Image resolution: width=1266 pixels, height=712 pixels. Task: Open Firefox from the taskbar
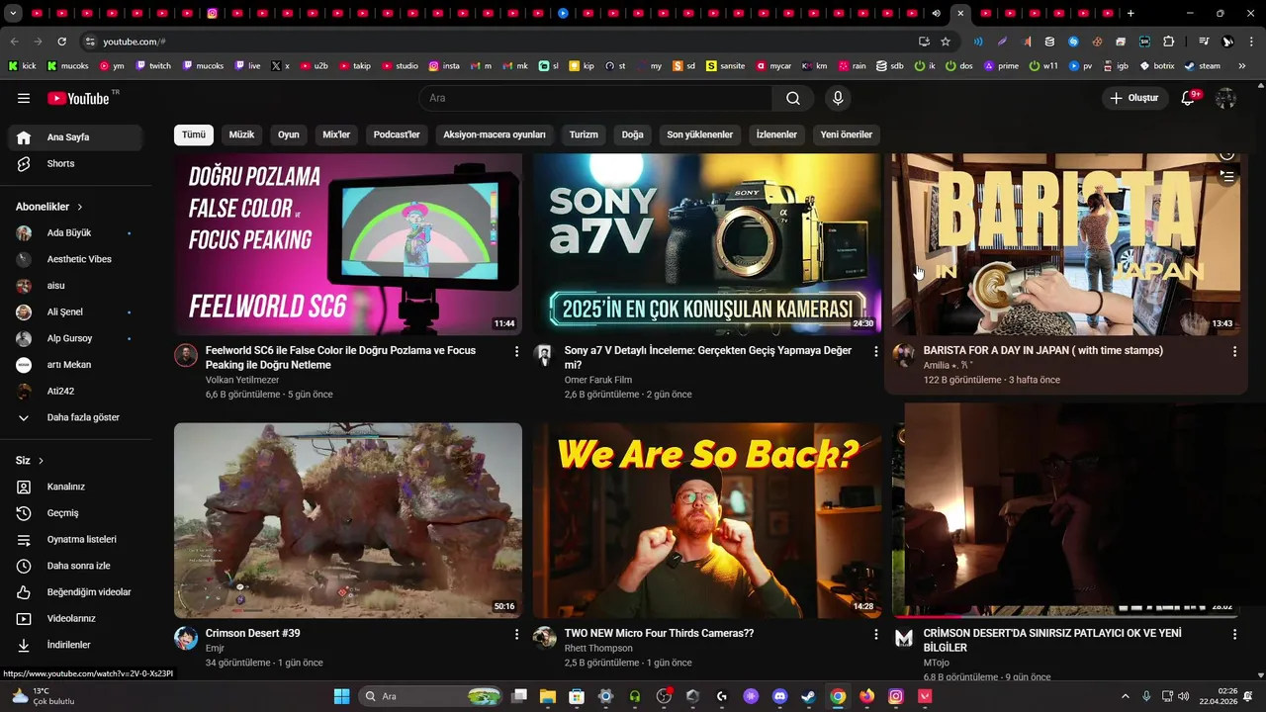(867, 696)
